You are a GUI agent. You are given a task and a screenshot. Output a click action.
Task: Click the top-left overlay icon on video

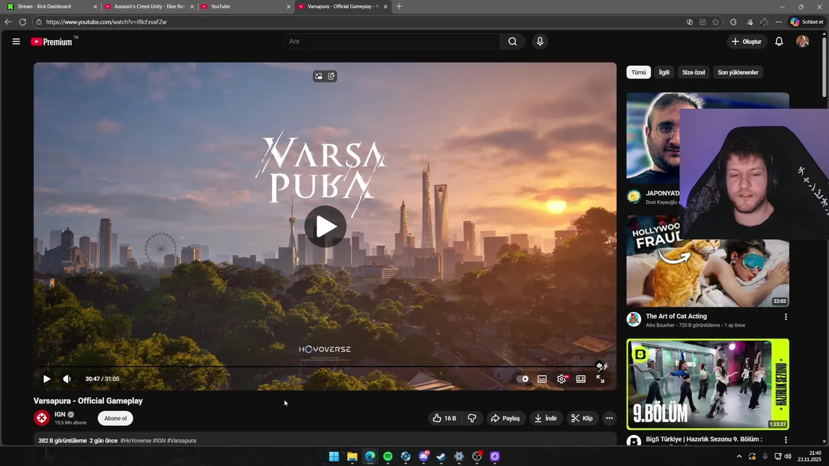tap(319, 76)
